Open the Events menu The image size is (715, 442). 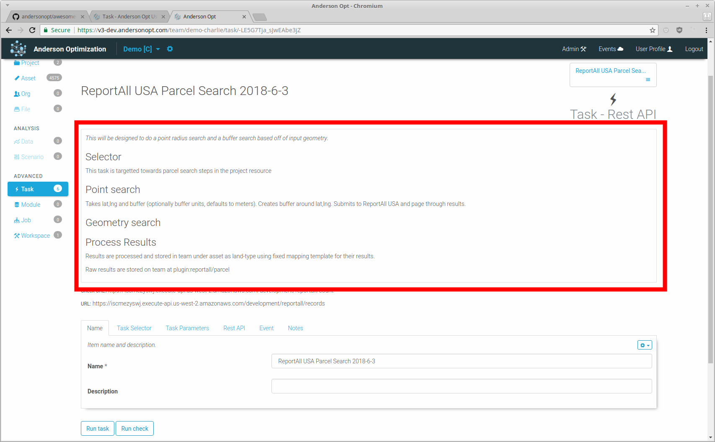point(611,49)
